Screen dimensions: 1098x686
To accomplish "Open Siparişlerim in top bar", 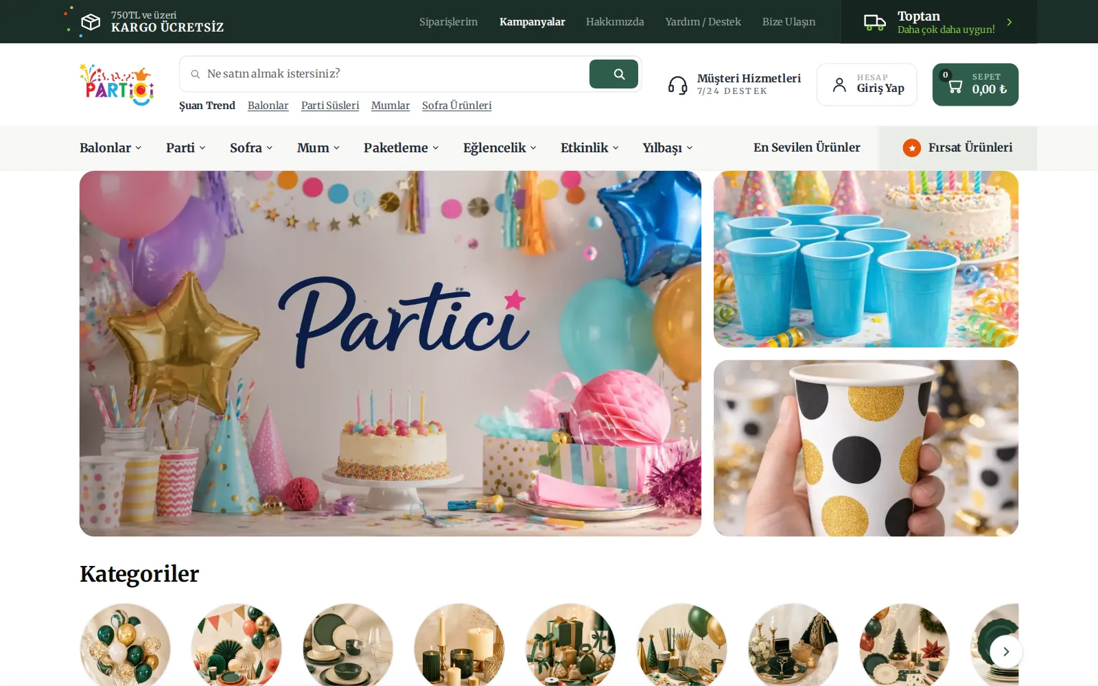I will tap(448, 22).
